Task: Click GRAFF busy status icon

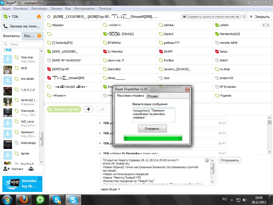Action: click(161, 52)
